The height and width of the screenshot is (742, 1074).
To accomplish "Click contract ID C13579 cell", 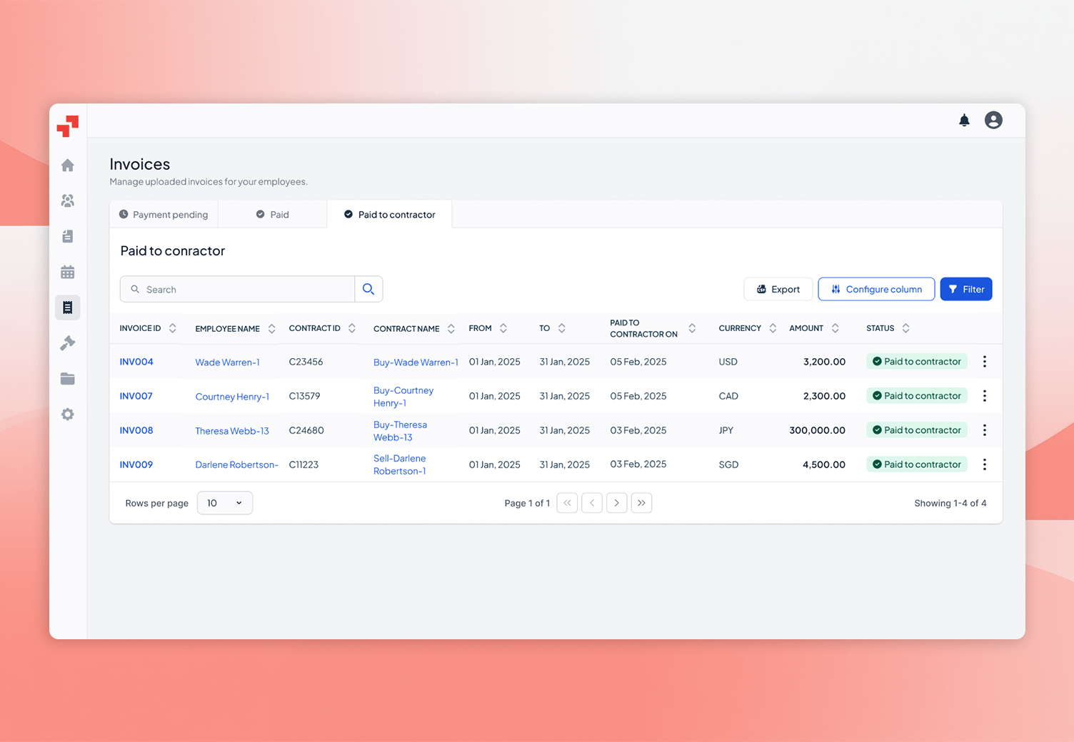I will pyautogui.click(x=304, y=396).
